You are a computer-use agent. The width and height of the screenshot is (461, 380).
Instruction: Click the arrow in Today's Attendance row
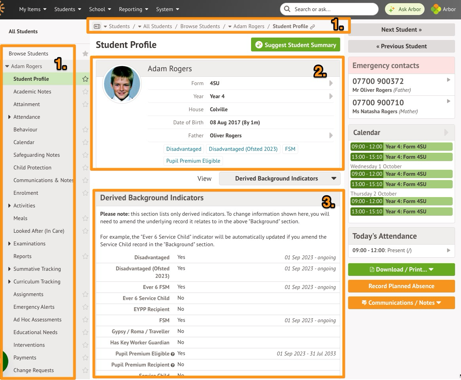tap(448, 250)
